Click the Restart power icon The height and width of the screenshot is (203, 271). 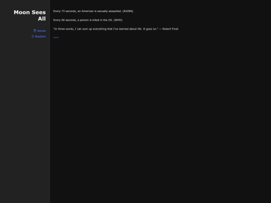tap(33, 37)
